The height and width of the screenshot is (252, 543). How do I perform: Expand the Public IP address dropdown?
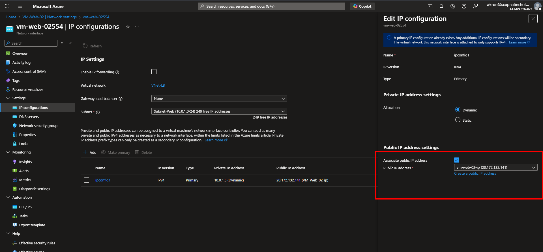click(x=495, y=167)
